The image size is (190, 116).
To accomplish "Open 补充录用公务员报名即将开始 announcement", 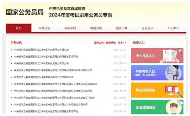I will 46,56.
